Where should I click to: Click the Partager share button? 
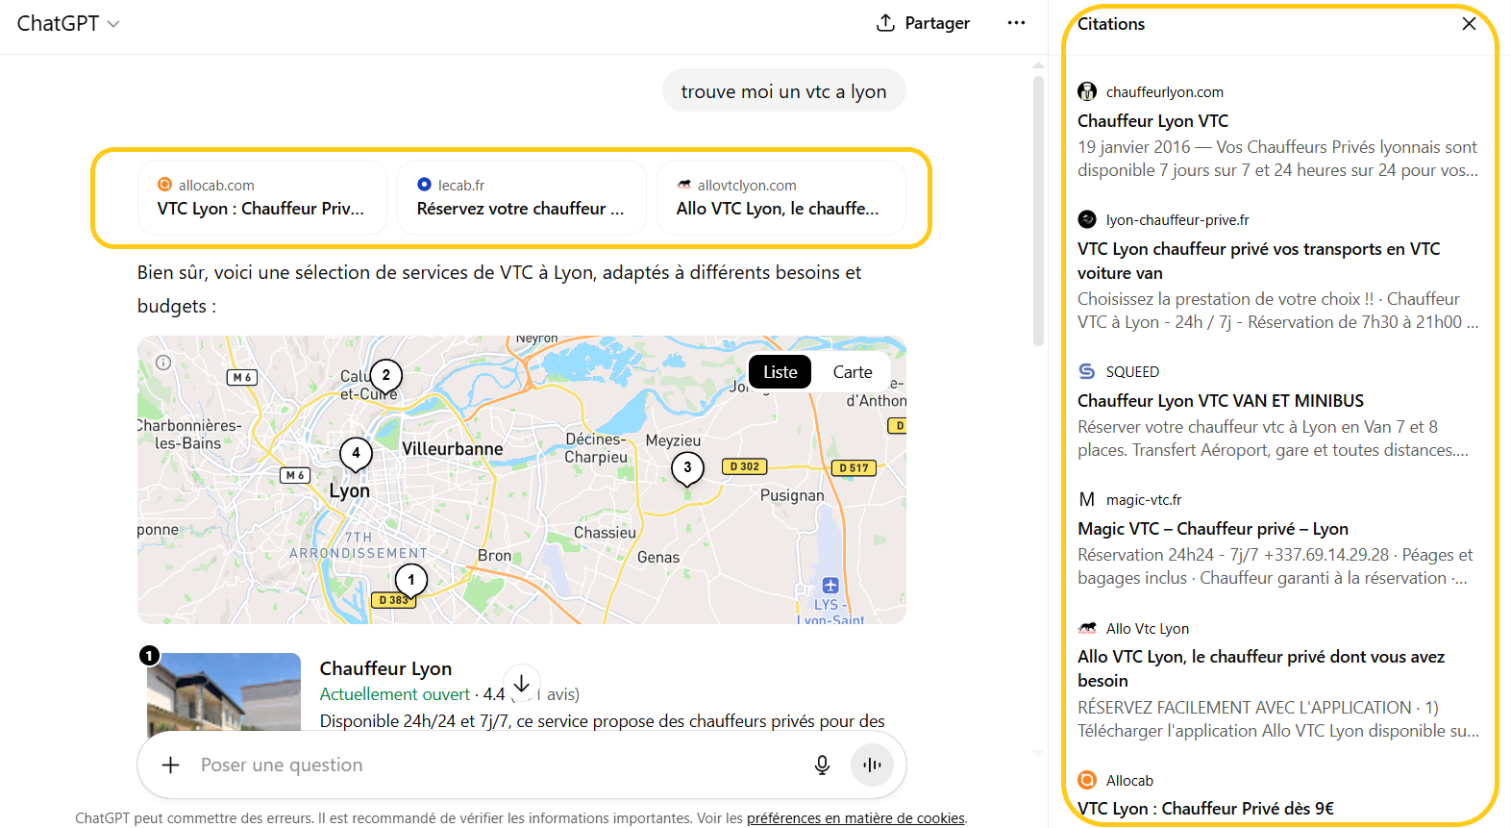[923, 23]
